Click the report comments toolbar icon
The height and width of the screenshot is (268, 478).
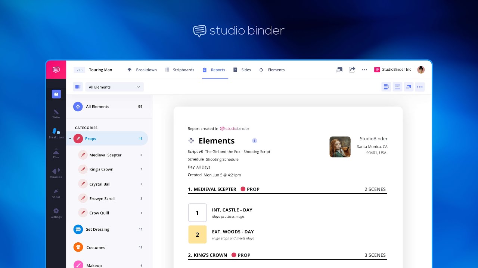coord(409,87)
